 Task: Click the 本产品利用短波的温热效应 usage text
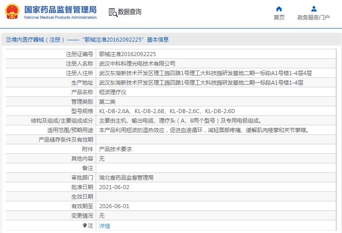point(204,130)
